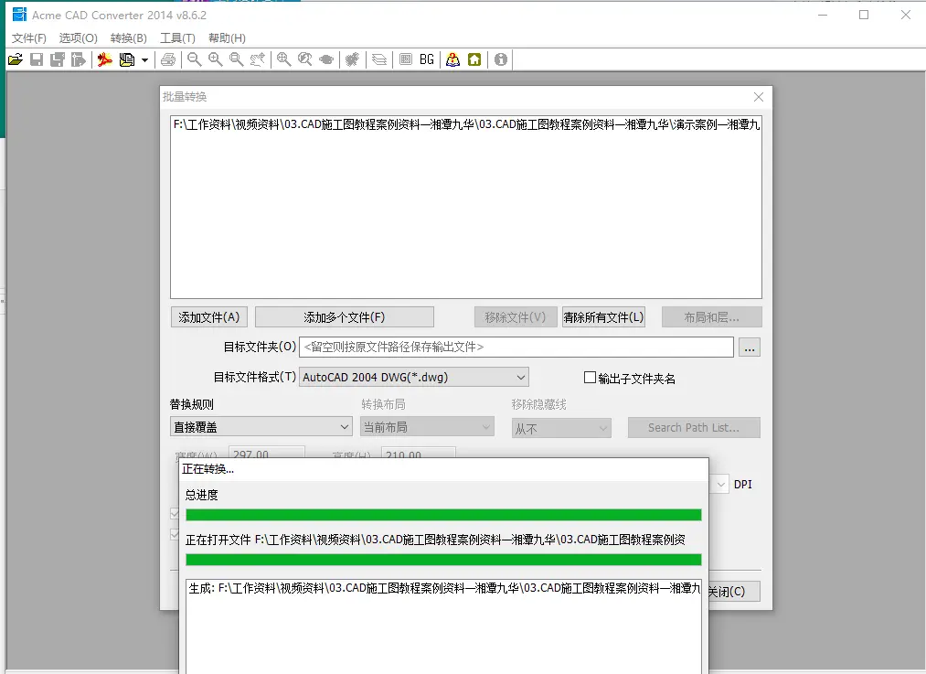The image size is (926, 674).
Task: Click the 高度 210.00 value field
Action: (418, 452)
